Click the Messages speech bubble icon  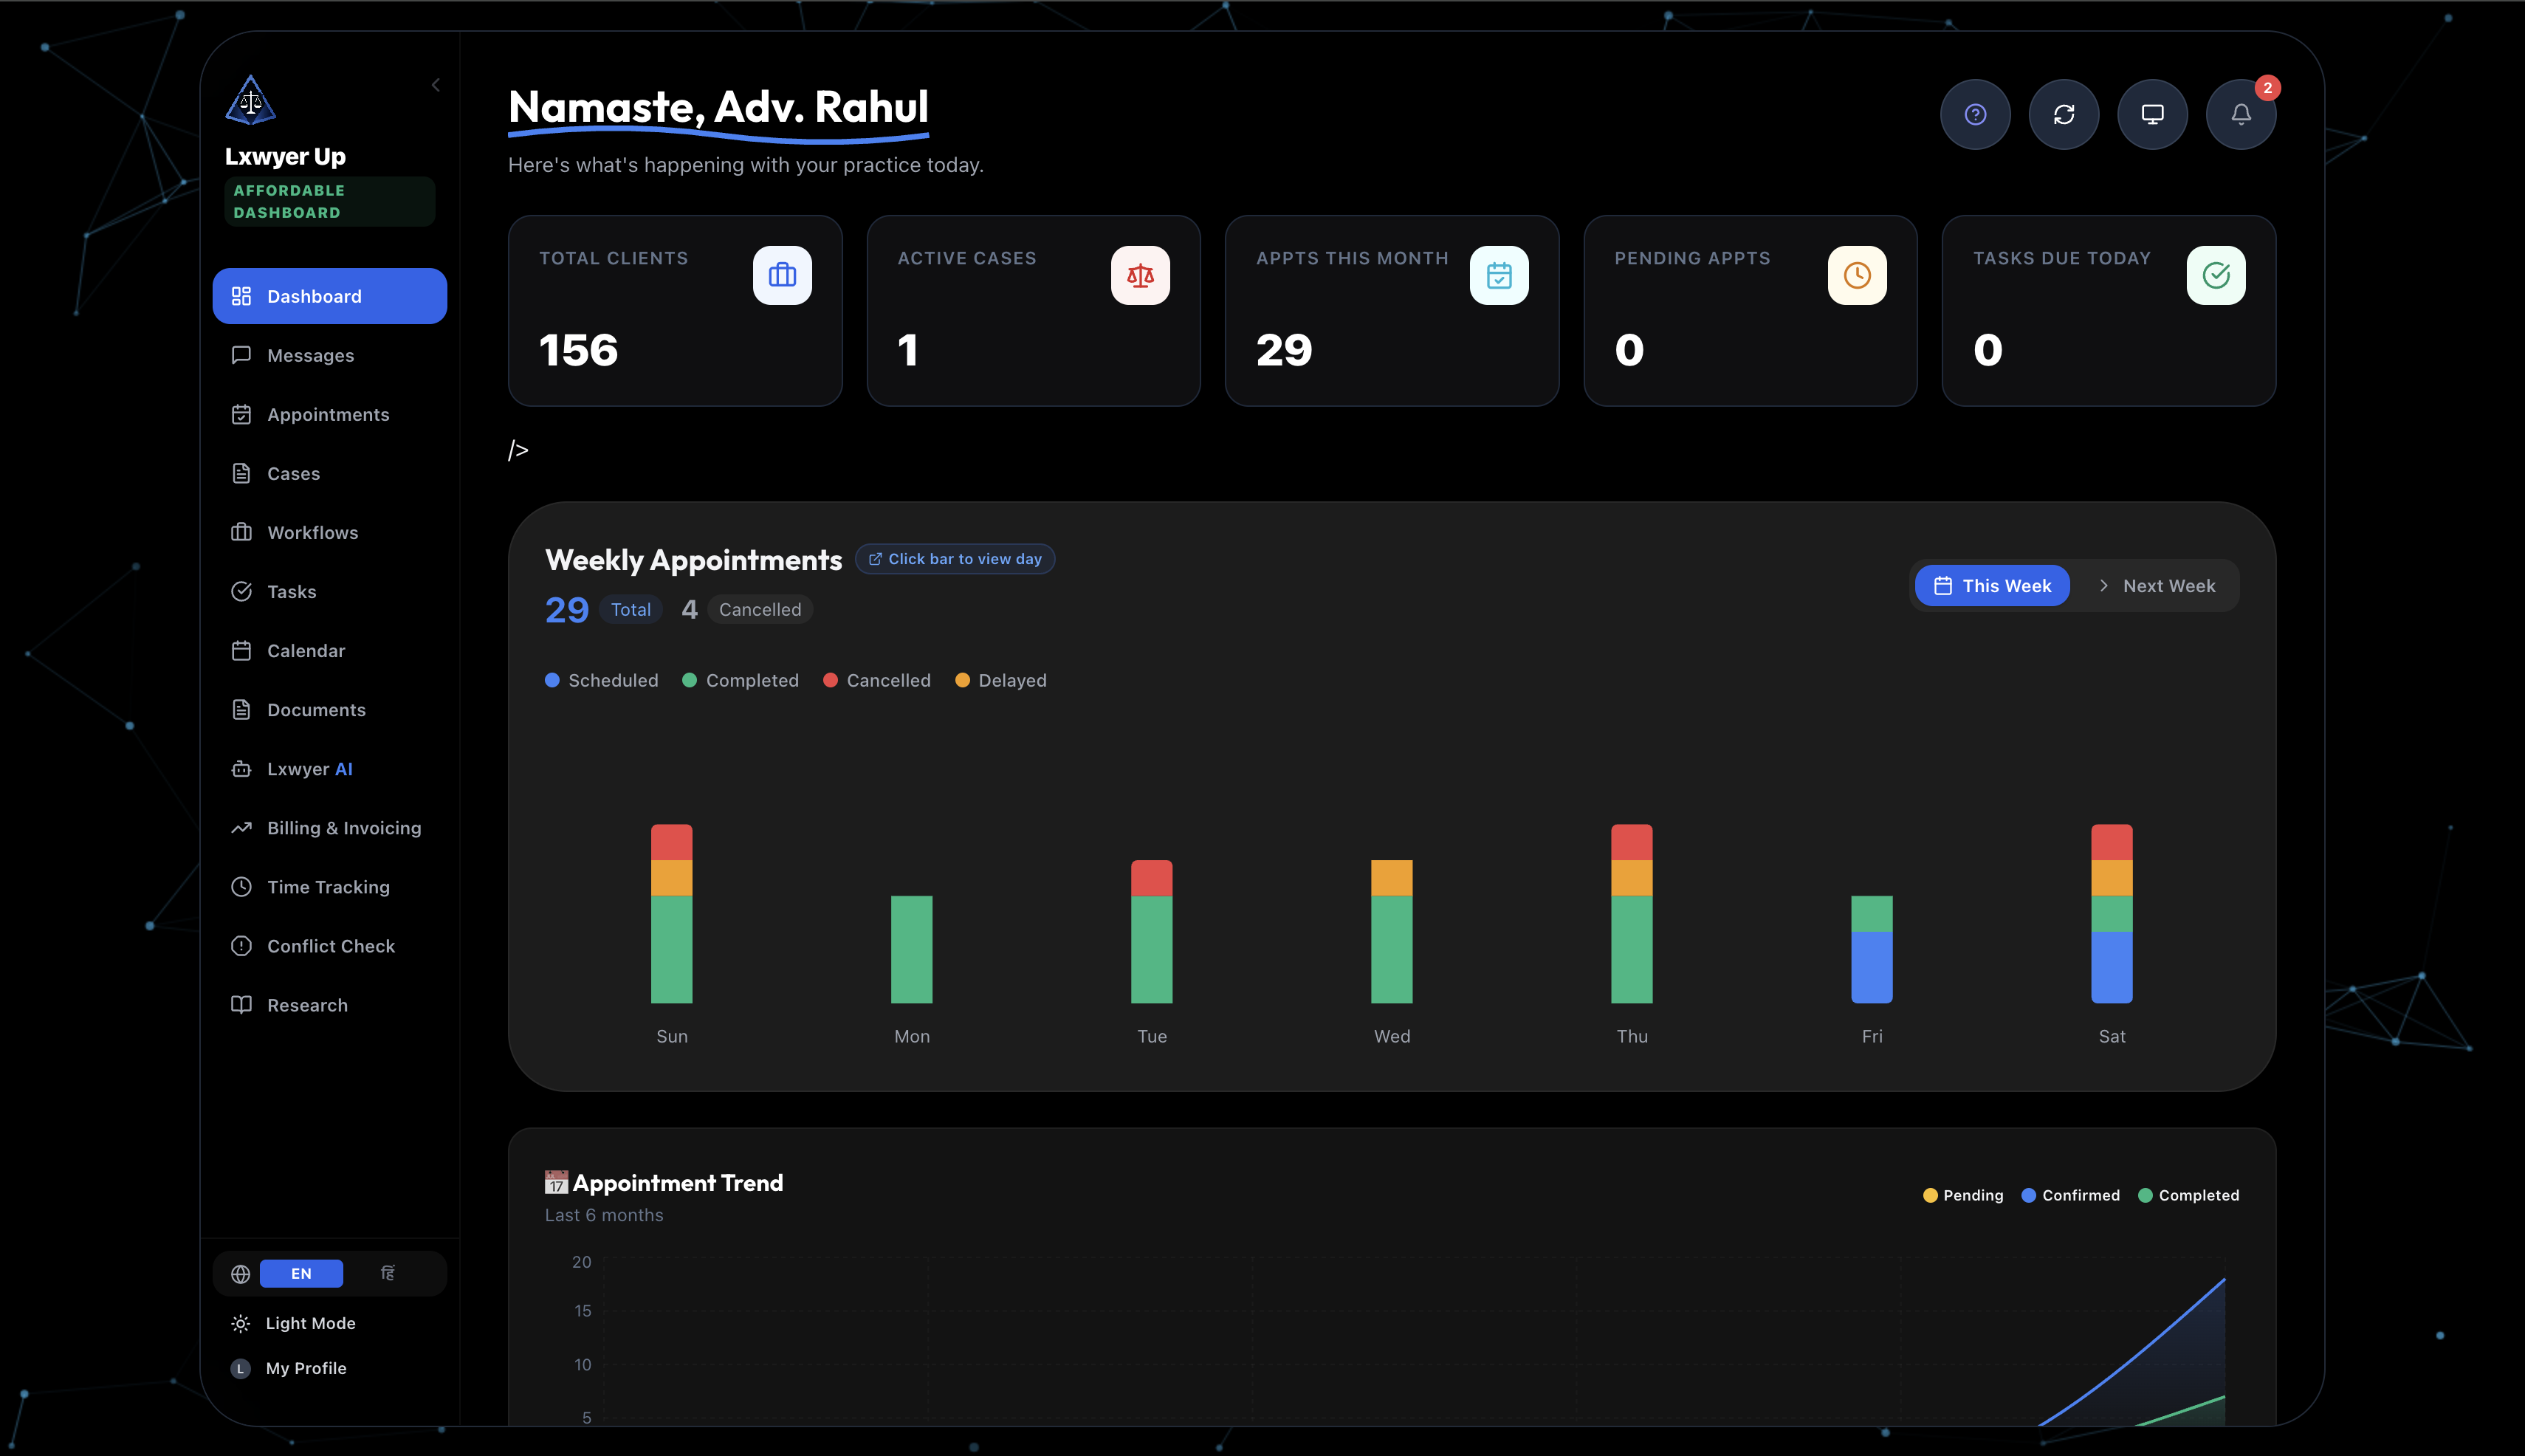(x=241, y=355)
